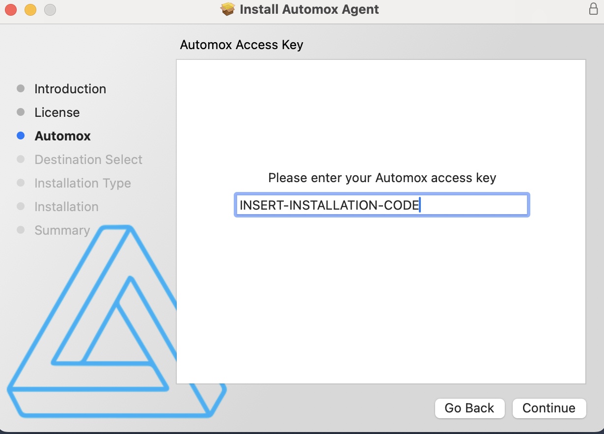The width and height of the screenshot is (604, 434).
Task: Click the red close window button
Action: coord(10,9)
